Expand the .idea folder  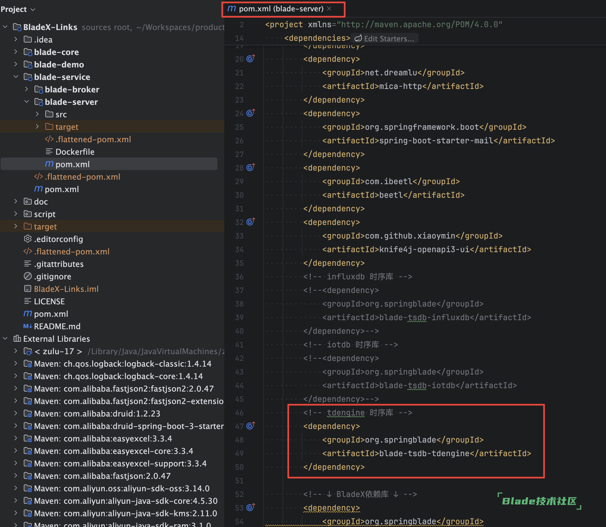coord(16,39)
